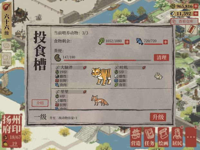This screenshot has height=150, width=200.
Task: Open the 朝报 newspaper icon
Action: (6, 59)
